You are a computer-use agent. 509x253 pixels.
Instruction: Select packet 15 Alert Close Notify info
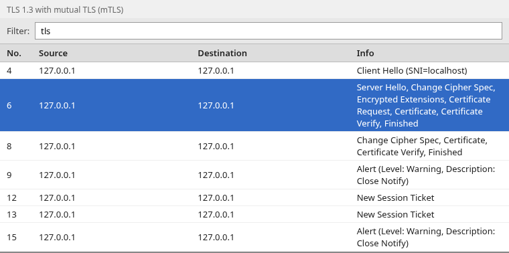(426, 237)
